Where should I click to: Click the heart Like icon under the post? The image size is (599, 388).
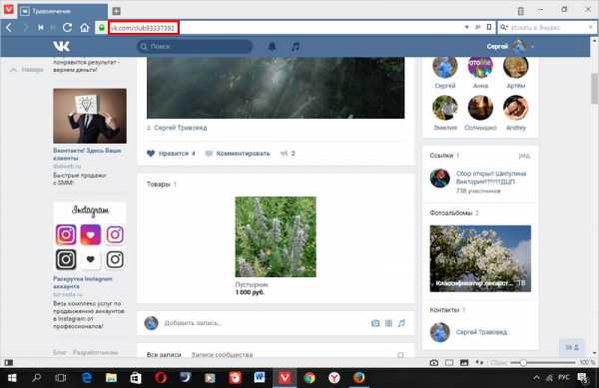coord(151,154)
